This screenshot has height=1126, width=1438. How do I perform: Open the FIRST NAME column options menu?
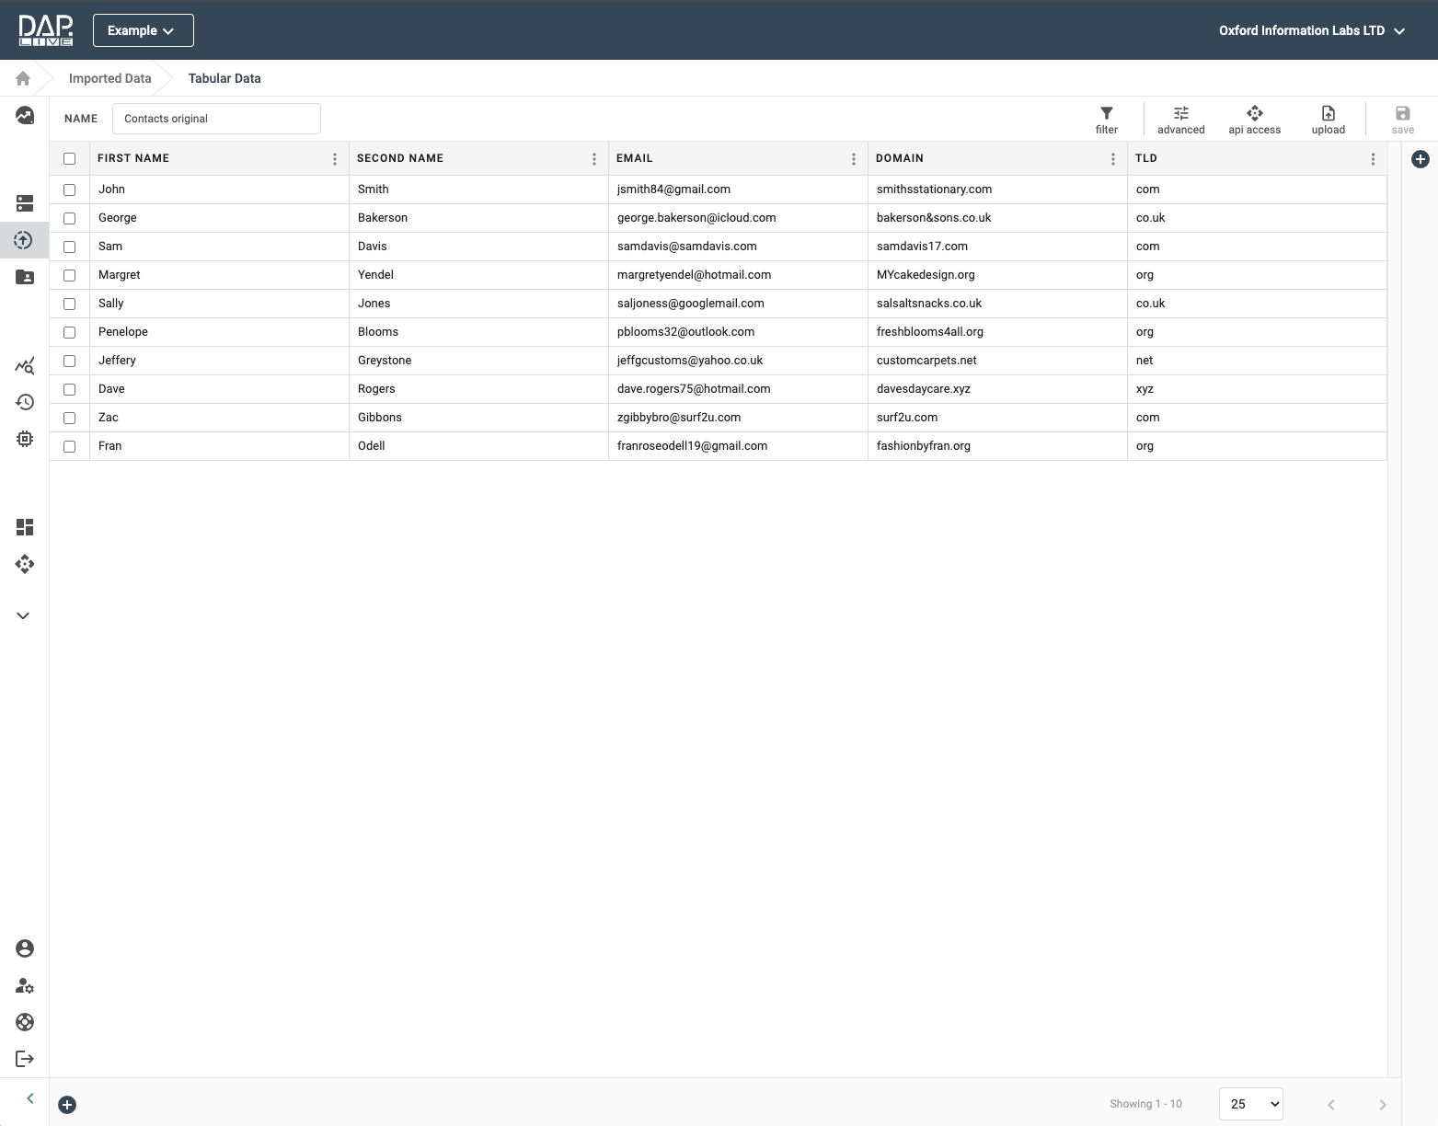[334, 159]
